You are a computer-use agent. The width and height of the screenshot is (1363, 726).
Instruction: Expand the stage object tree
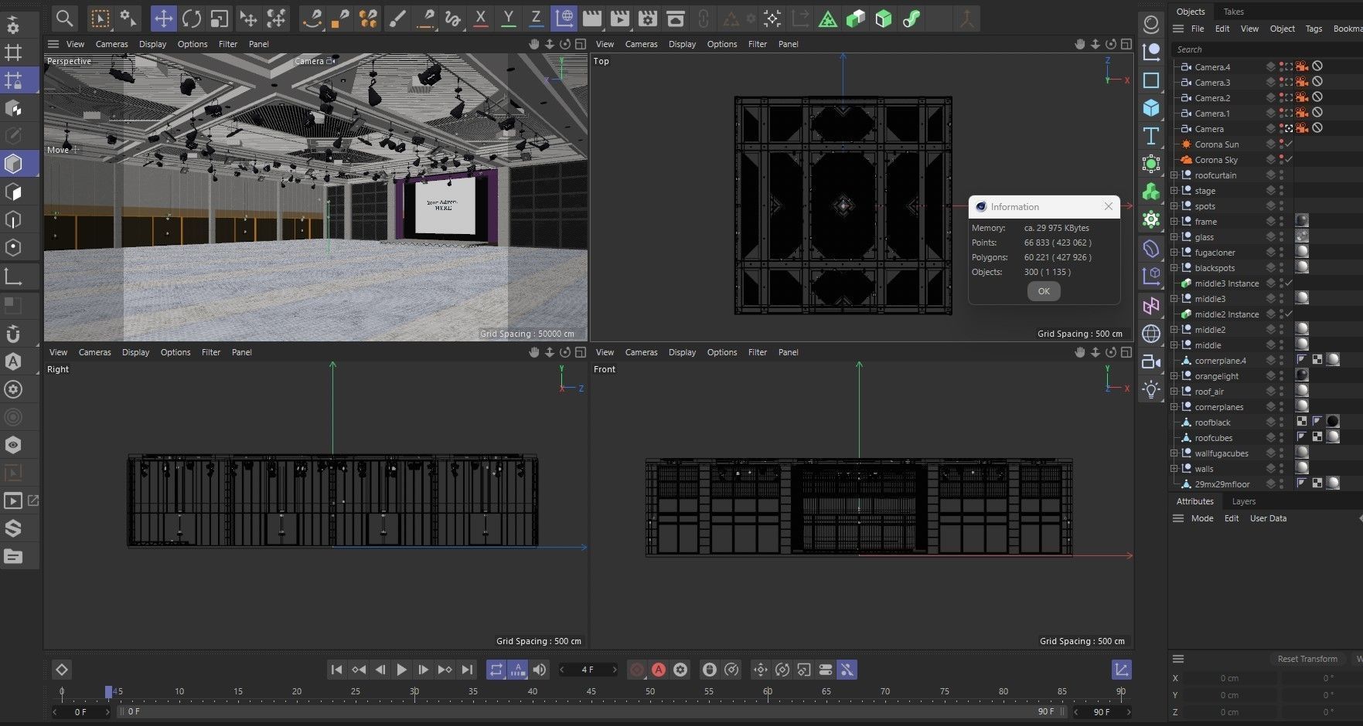pyautogui.click(x=1174, y=191)
